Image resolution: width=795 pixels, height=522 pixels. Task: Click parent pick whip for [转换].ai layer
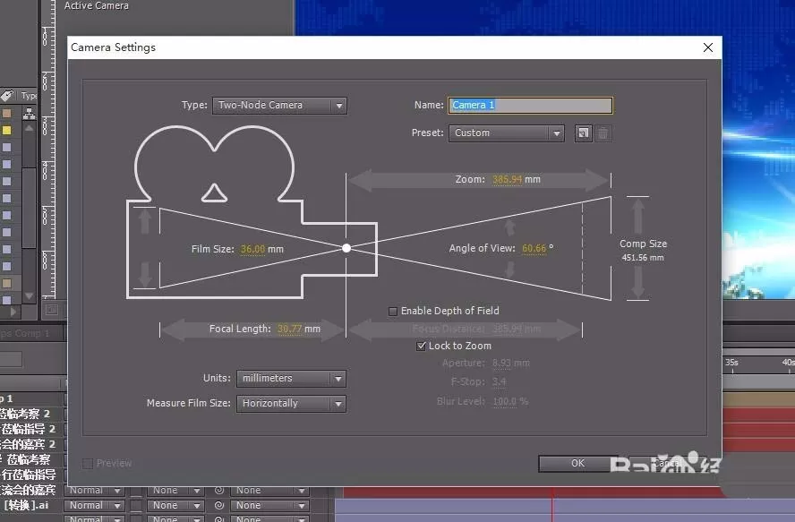coord(219,505)
